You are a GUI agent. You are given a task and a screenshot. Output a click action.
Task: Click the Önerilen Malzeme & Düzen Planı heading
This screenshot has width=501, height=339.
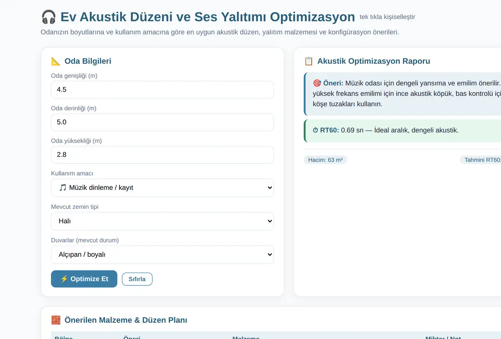coord(126,320)
